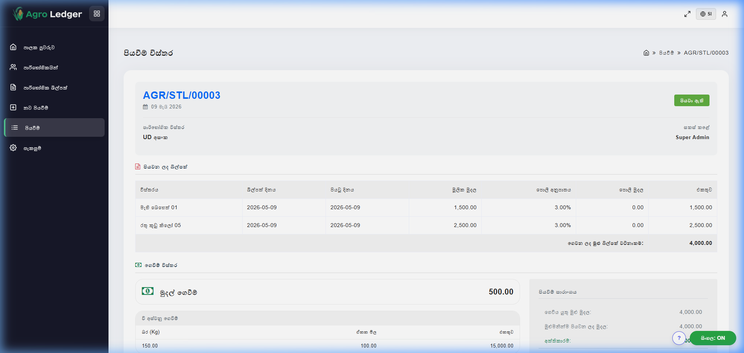Click the calendar icon near 09 date
Screen dimensions: 744x353
(145, 107)
